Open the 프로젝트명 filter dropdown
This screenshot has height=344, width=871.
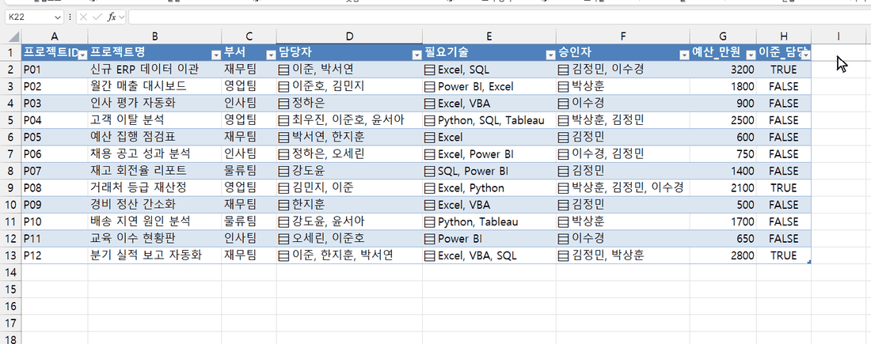click(215, 55)
